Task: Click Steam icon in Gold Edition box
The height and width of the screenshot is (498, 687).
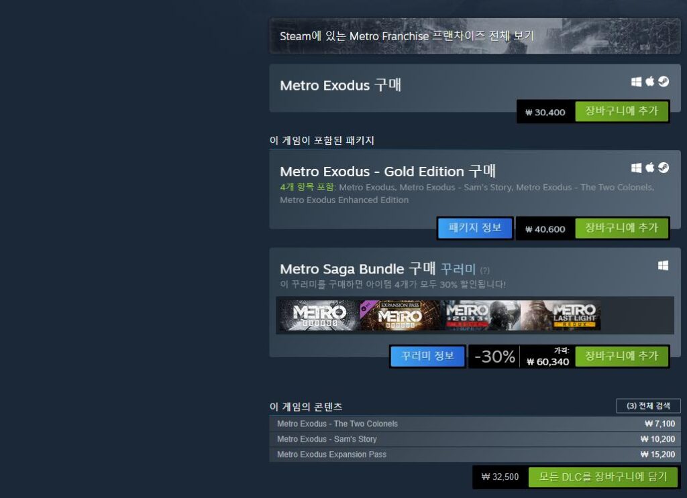Action: (x=664, y=167)
